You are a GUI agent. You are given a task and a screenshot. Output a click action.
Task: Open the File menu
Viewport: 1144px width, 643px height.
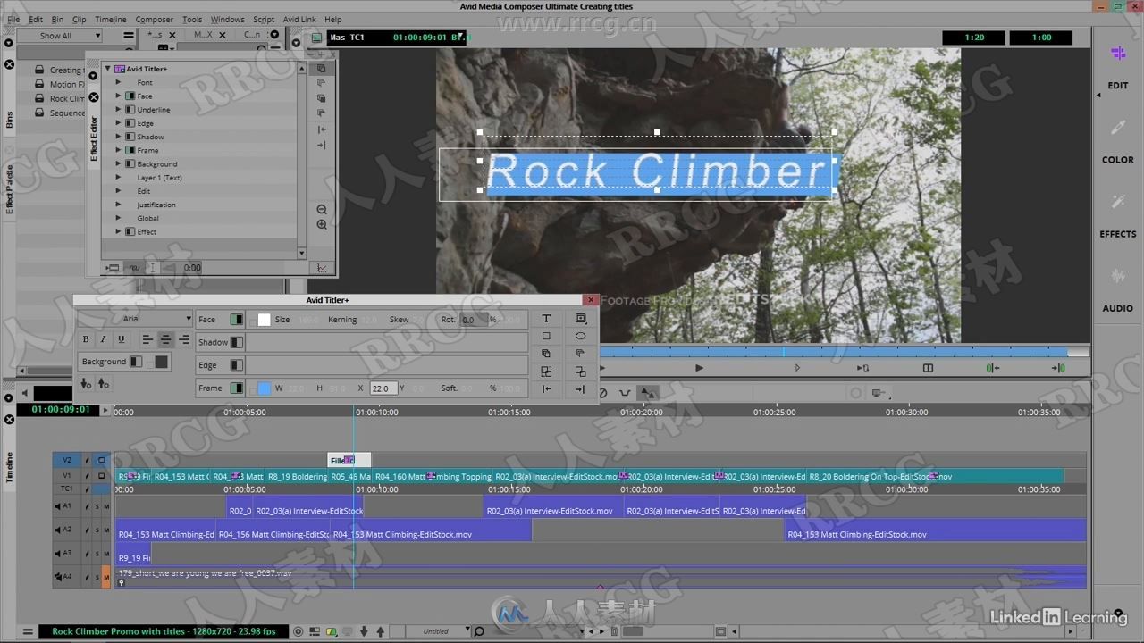click(13, 19)
